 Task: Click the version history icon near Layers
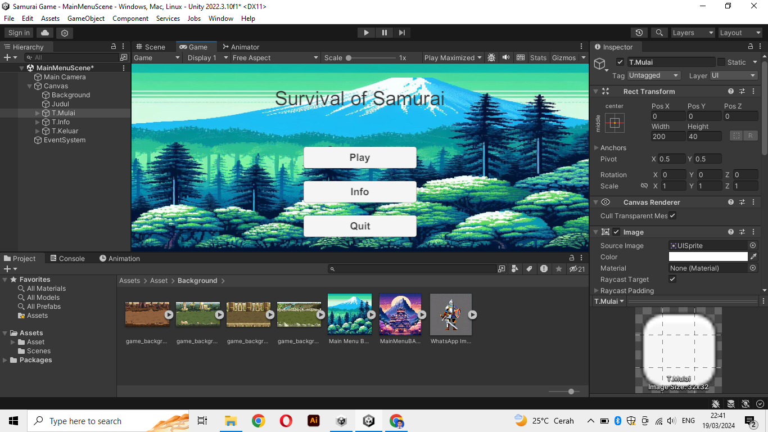(638, 32)
